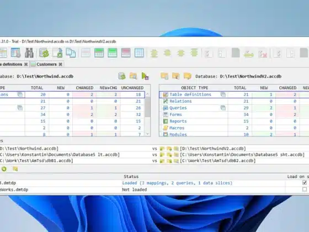Open Forms in the right database panel
309x232 pixels.
click(175, 115)
